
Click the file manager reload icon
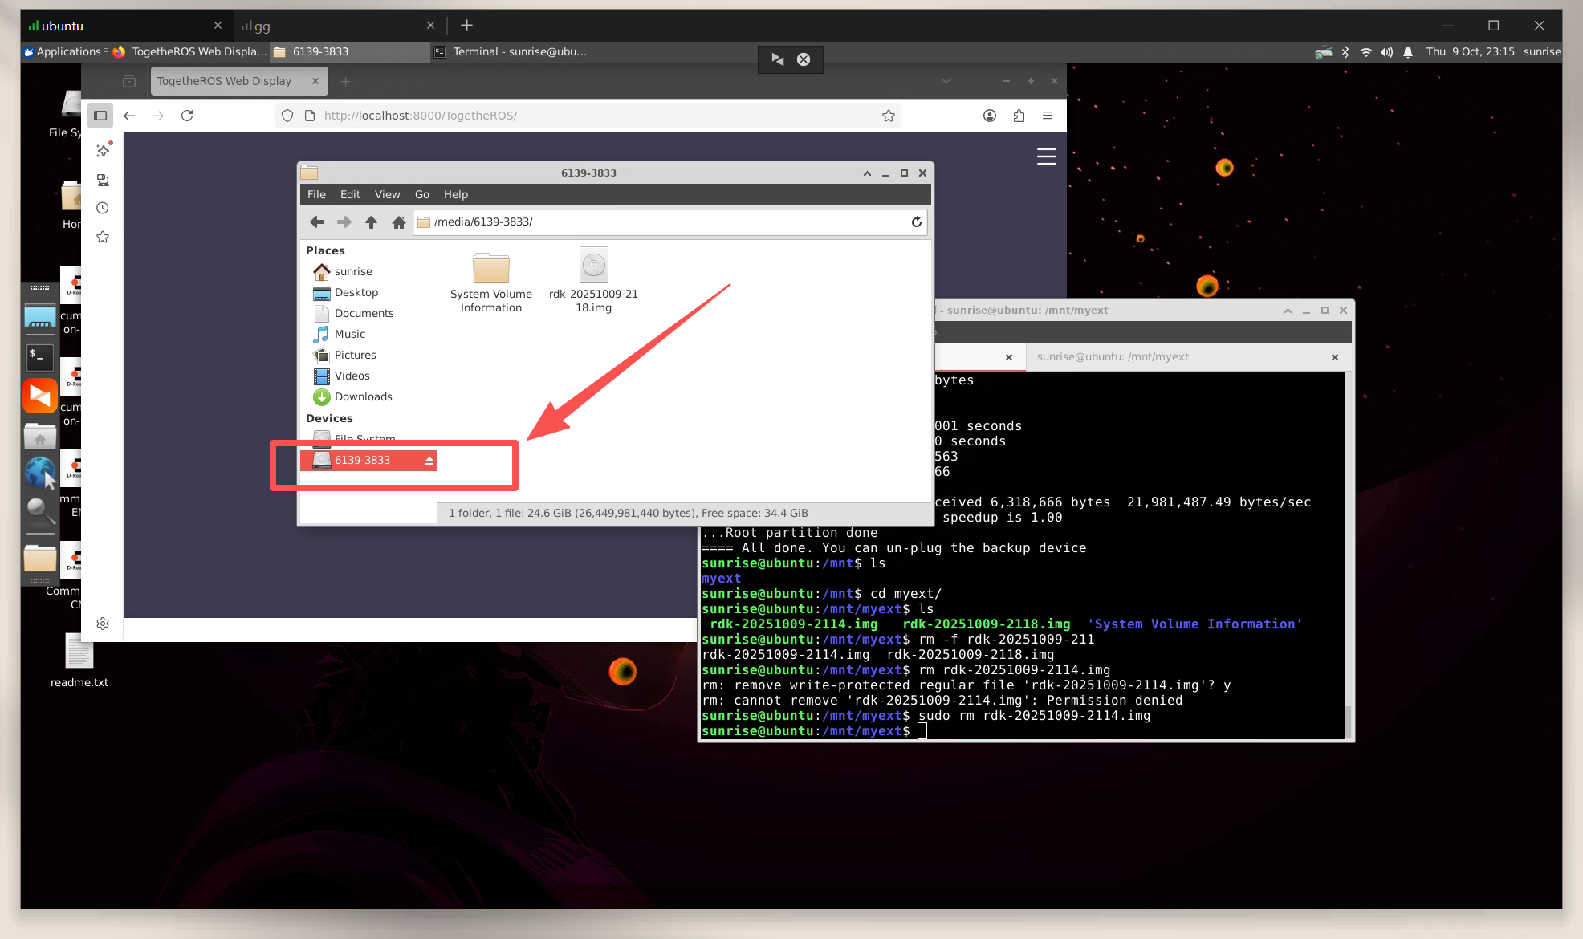point(916,222)
